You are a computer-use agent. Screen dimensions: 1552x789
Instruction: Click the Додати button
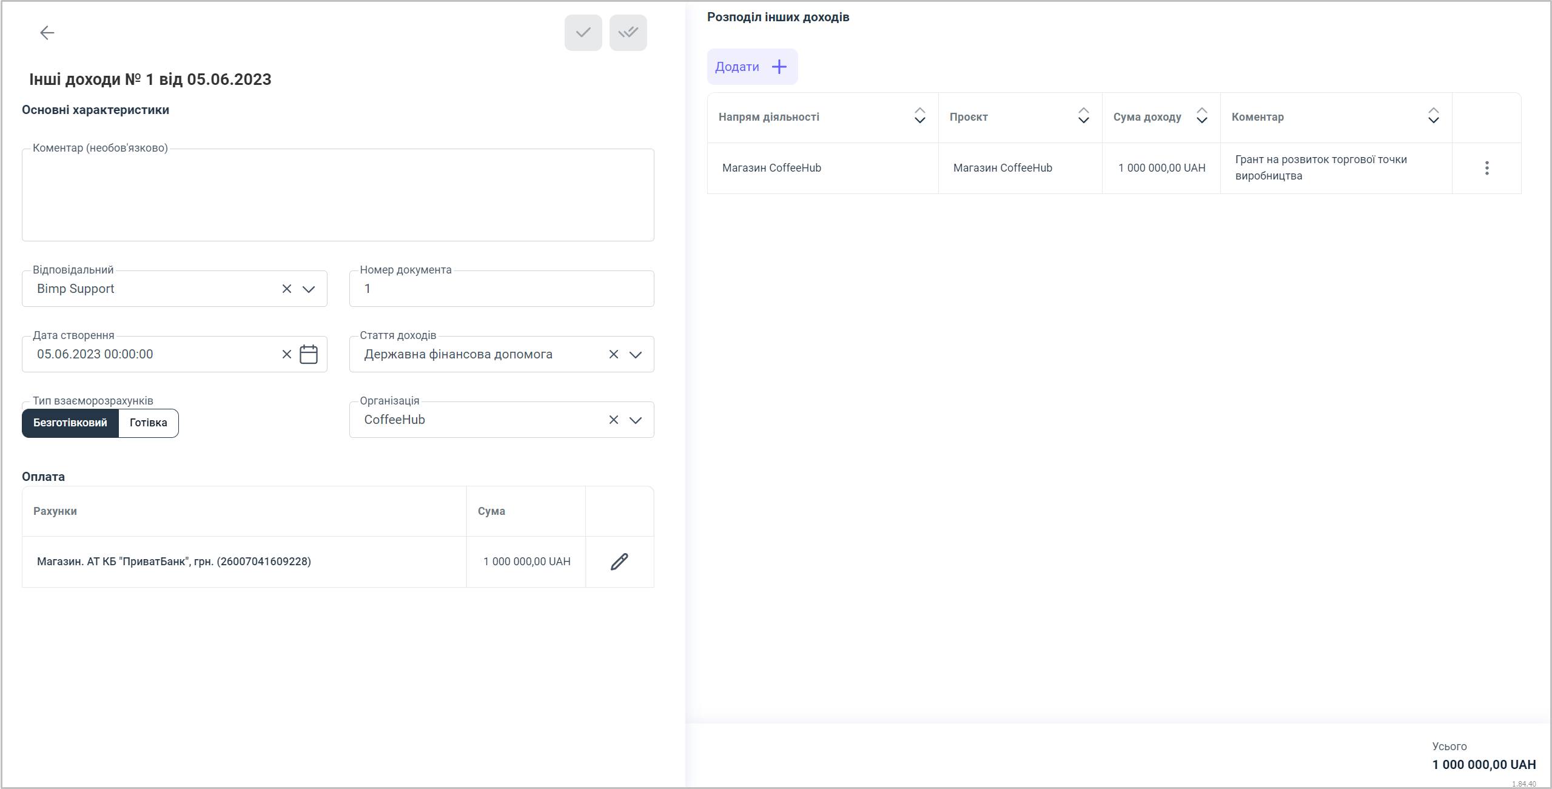point(752,67)
